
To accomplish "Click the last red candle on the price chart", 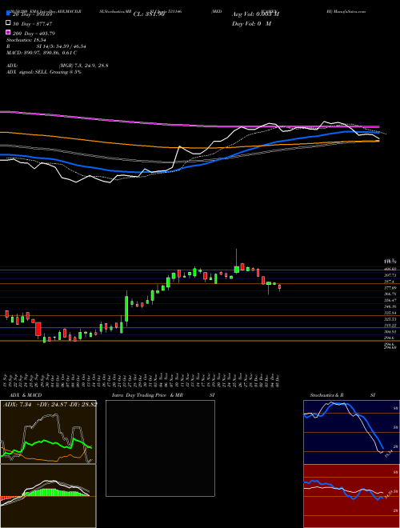I will click(x=279, y=287).
